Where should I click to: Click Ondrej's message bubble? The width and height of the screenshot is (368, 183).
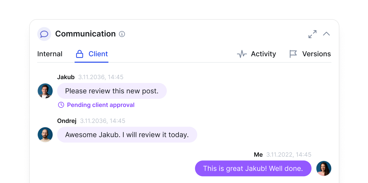pyautogui.click(x=127, y=134)
